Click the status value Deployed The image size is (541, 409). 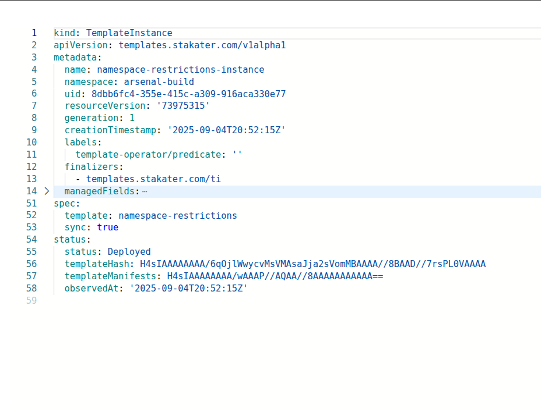pos(128,251)
